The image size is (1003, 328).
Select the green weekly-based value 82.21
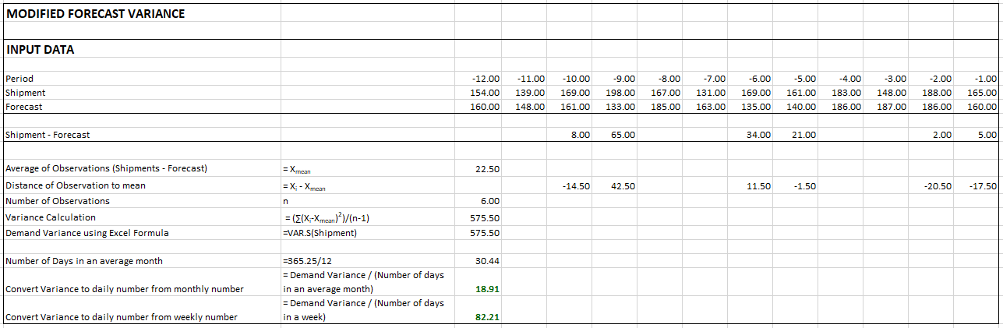coord(488,317)
